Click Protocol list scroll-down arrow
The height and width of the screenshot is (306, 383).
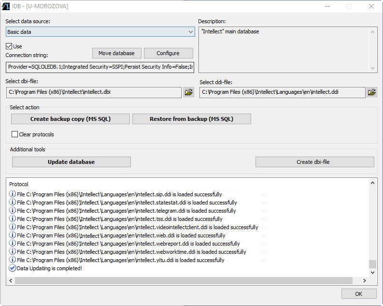(x=372, y=272)
